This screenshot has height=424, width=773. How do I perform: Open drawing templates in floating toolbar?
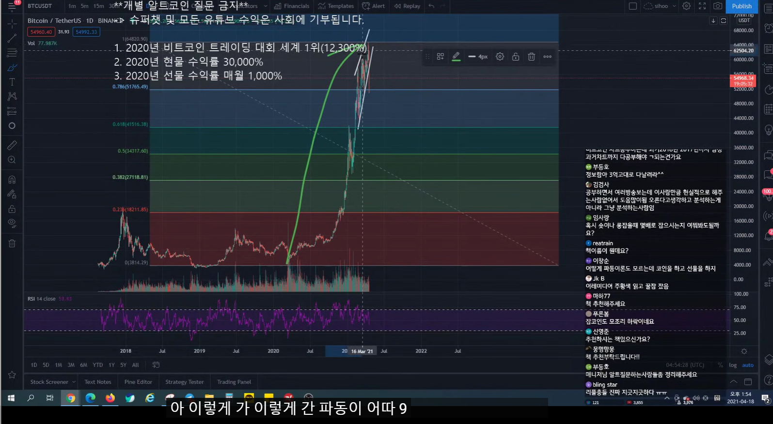pos(441,57)
